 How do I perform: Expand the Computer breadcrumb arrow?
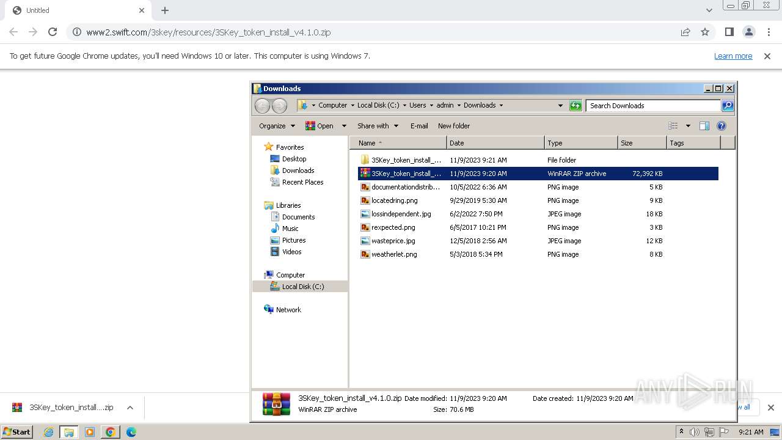(352, 105)
